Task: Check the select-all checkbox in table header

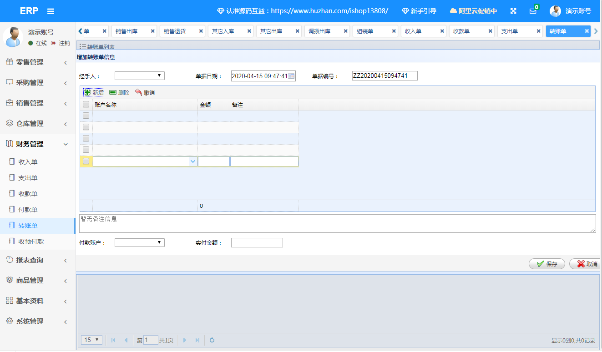Action: click(86, 105)
